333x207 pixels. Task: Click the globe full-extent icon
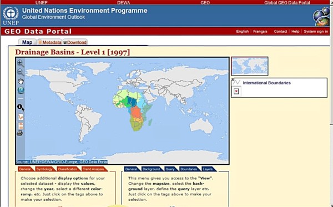pyautogui.click(x=21, y=90)
